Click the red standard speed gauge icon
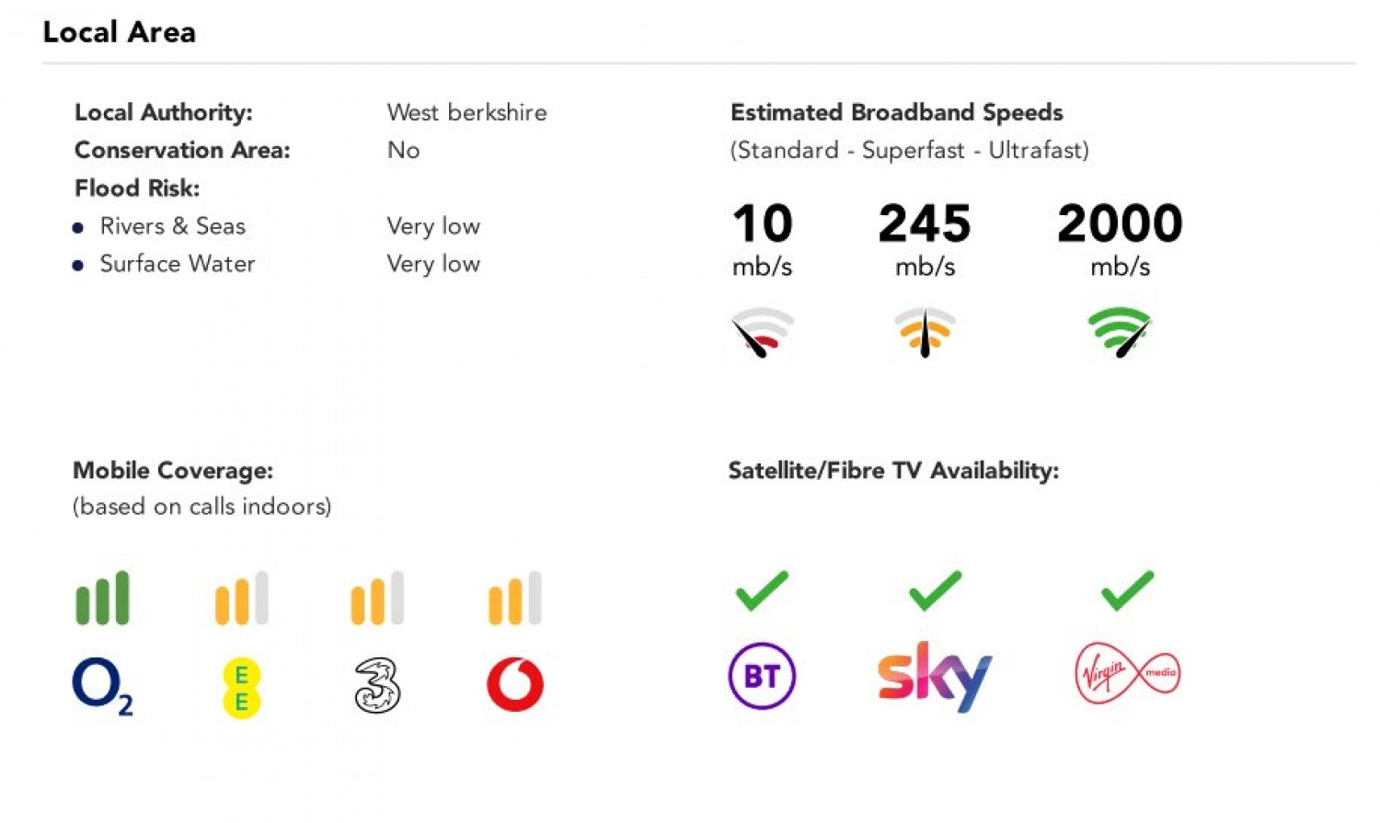 click(x=762, y=331)
